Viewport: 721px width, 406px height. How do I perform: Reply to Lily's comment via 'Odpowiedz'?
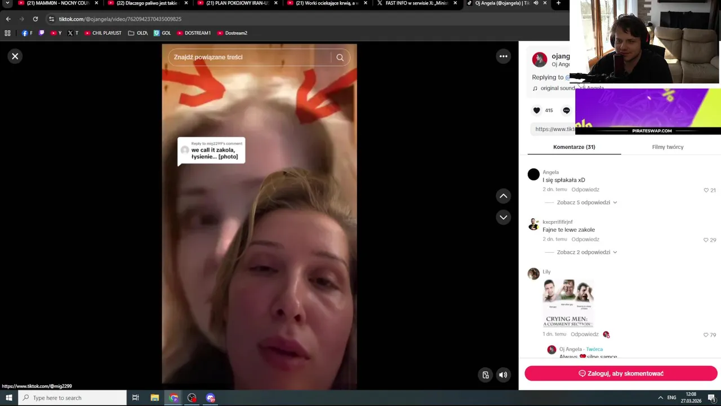coord(584,334)
